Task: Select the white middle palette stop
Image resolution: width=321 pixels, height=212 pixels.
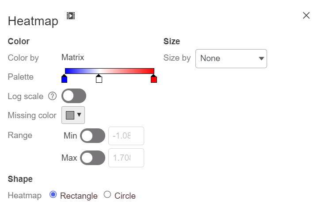Action: (99, 79)
